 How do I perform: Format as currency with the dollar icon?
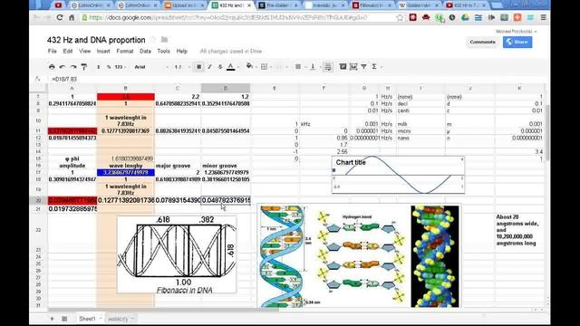tap(99, 67)
